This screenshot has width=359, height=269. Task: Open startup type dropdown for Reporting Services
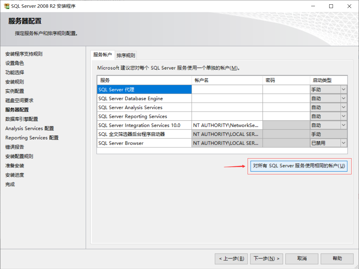(343, 116)
